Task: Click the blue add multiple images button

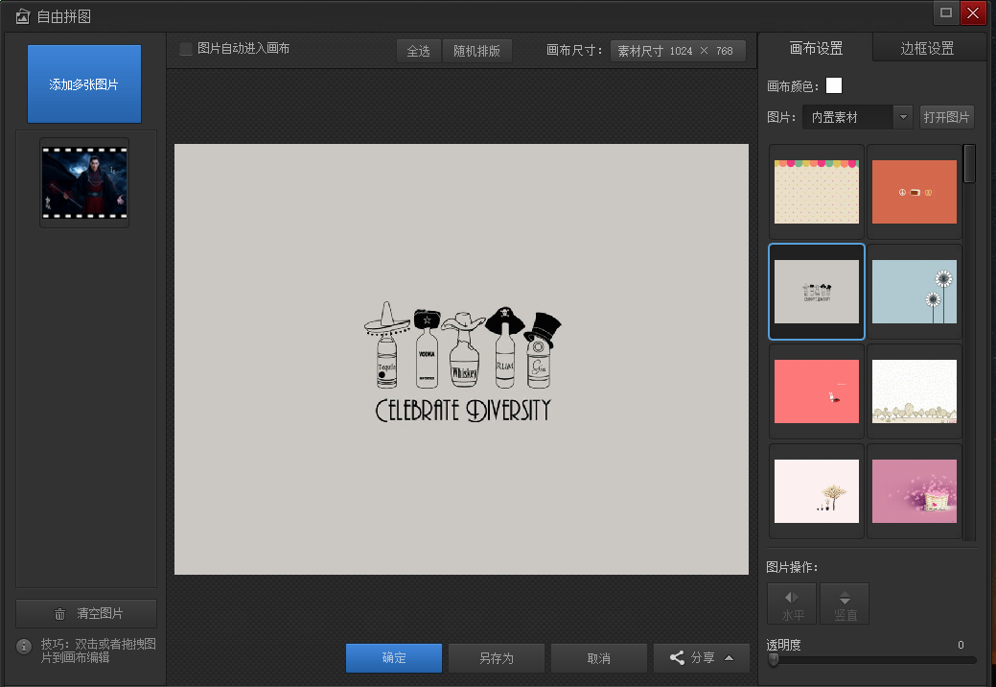Action: click(84, 84)
